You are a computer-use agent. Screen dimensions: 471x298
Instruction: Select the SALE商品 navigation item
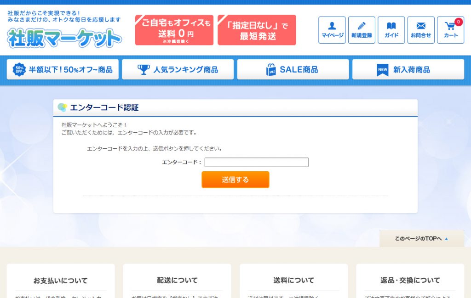tap(293, 69)
